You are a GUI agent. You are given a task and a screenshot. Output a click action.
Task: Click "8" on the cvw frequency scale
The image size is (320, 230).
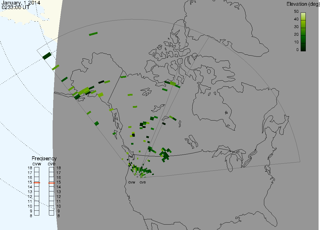(31, 216)
